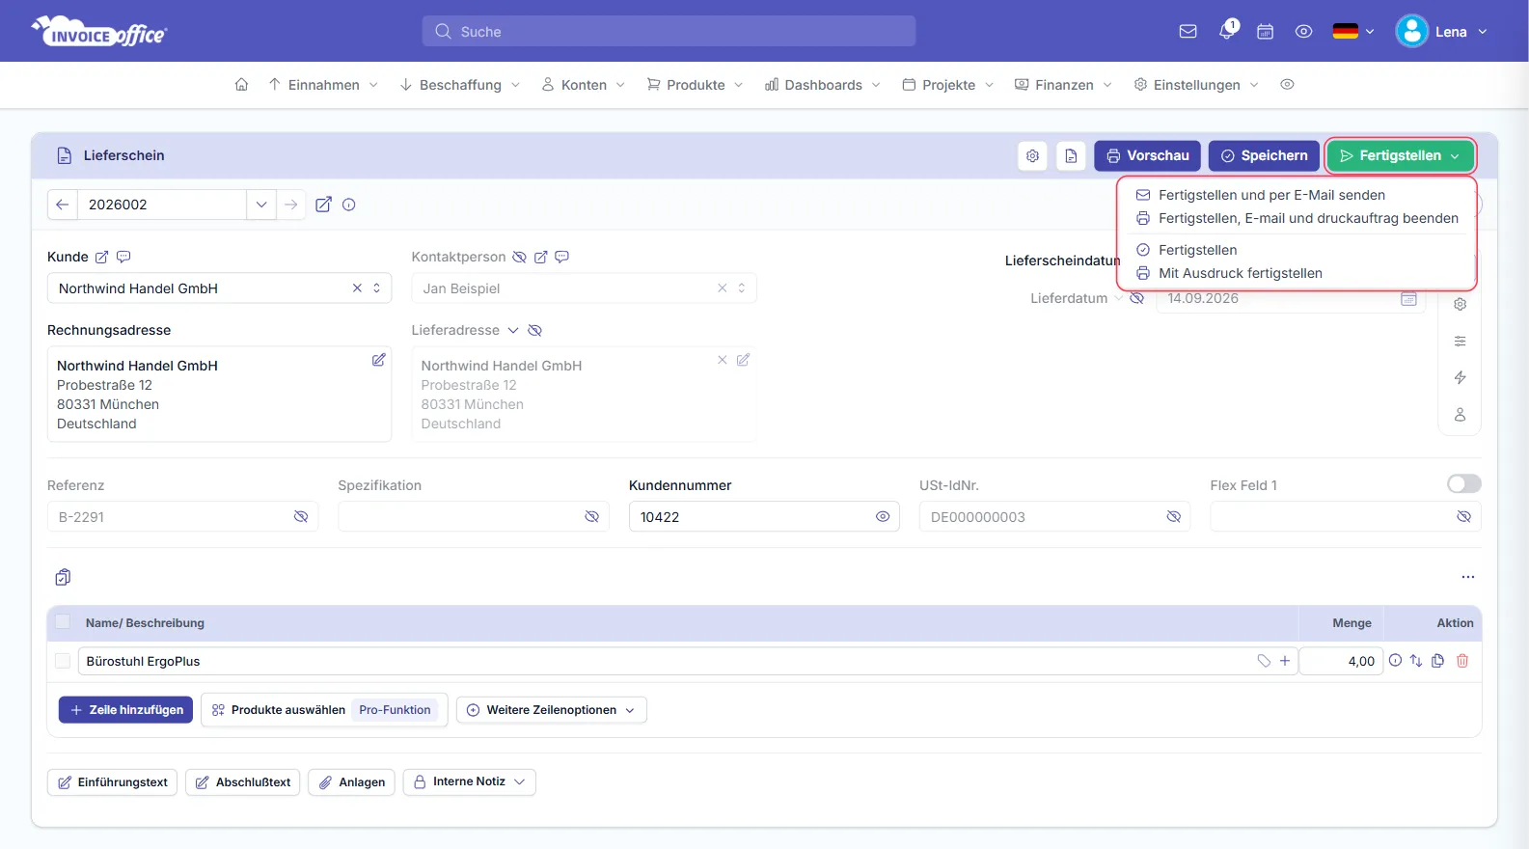Edit the Kunde via the pencil icon
1529x849 pixels.
(x=101, y=257)
